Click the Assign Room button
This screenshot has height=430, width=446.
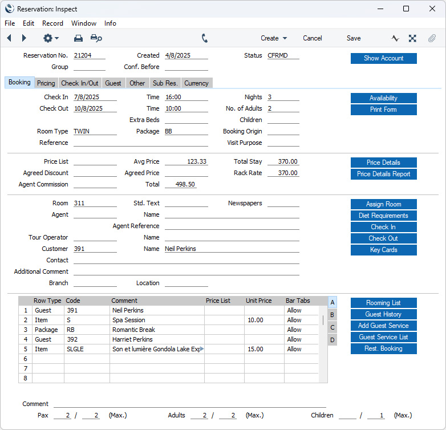click(383, 204)
